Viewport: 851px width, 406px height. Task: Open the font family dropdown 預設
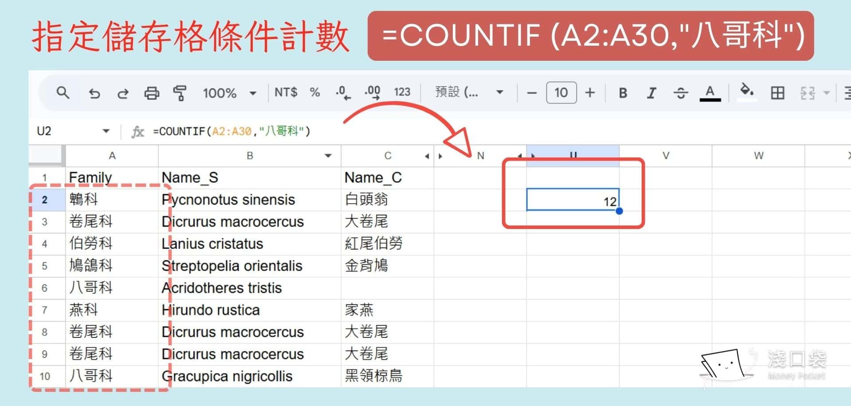coord(469,92)
